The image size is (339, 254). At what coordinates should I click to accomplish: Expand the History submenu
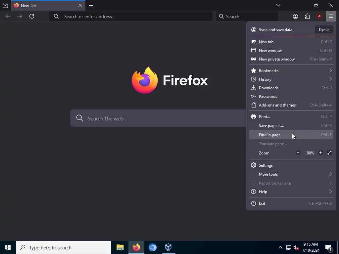[291, 79]
